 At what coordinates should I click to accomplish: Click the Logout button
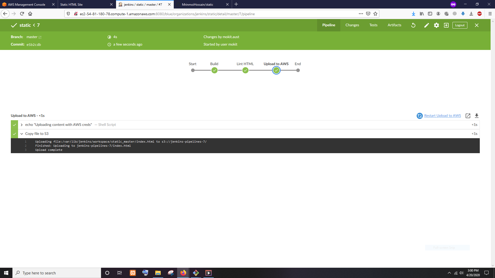point(460,25)
